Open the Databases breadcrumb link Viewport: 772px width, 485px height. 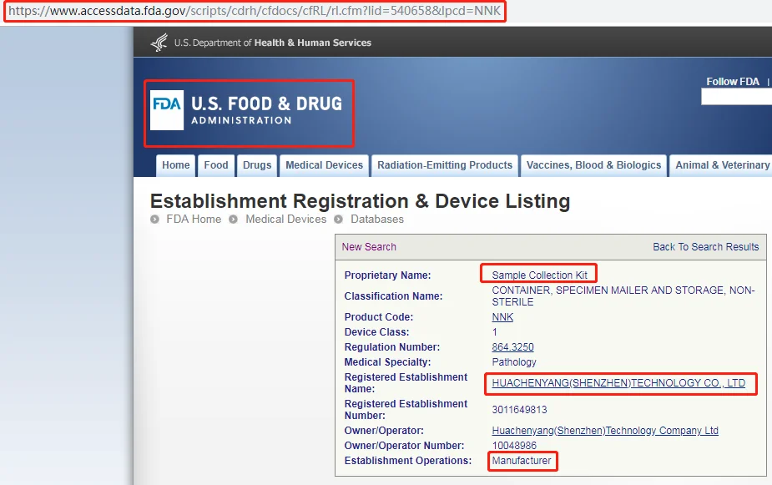pos(377,219)
